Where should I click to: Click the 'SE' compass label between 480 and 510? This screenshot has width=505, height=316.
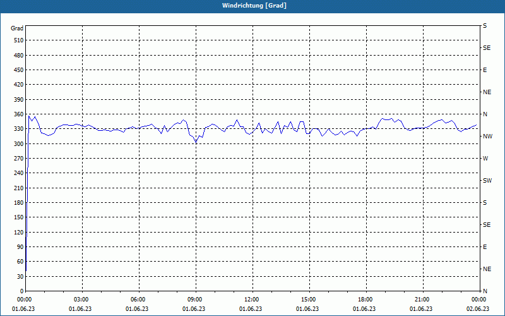pos(487,48)
